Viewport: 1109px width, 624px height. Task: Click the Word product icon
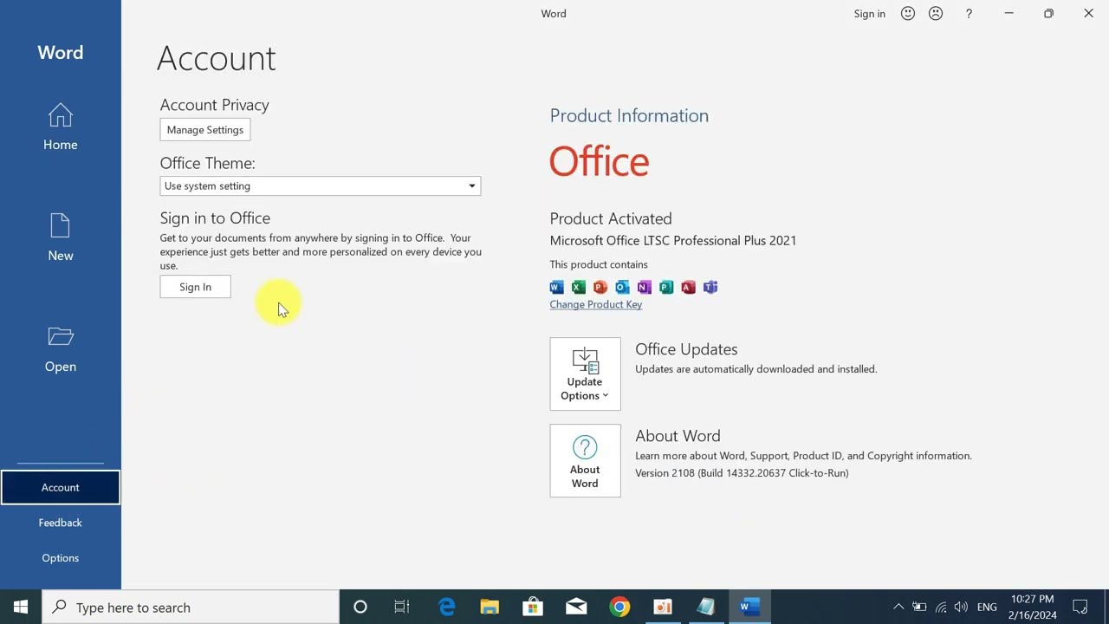pos(556,287)
